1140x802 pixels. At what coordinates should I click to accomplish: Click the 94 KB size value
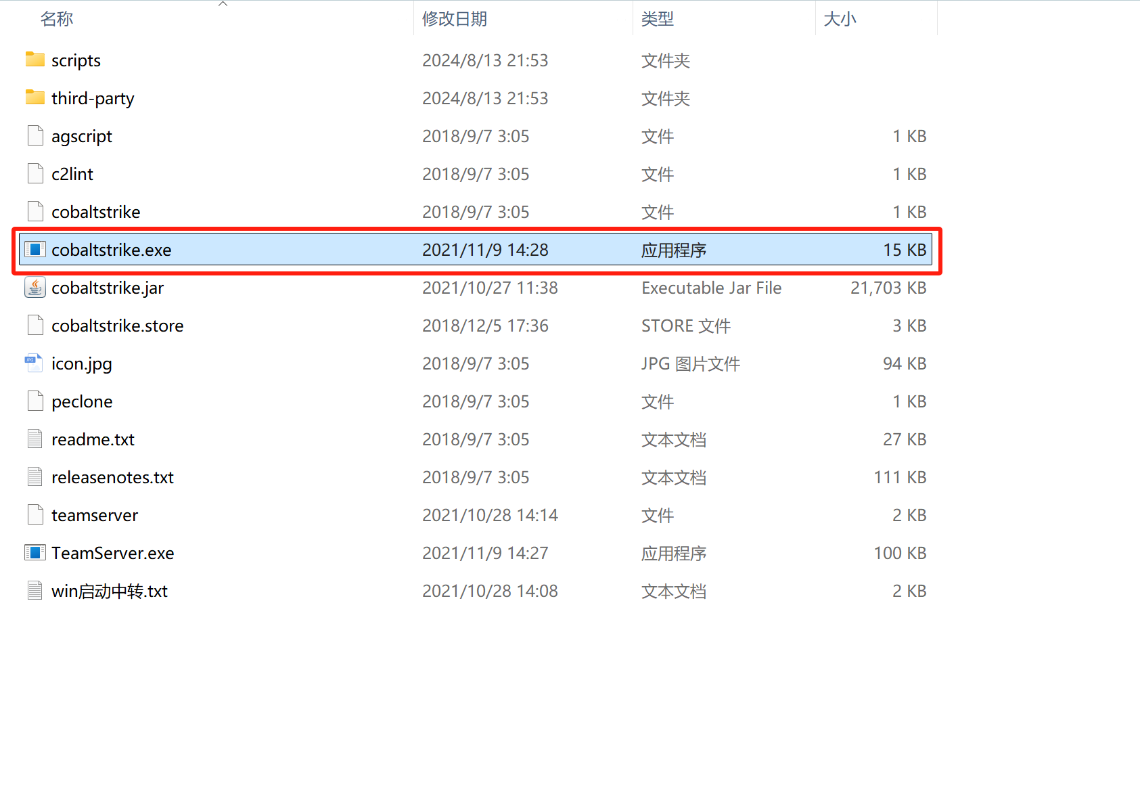pos(905,363)
